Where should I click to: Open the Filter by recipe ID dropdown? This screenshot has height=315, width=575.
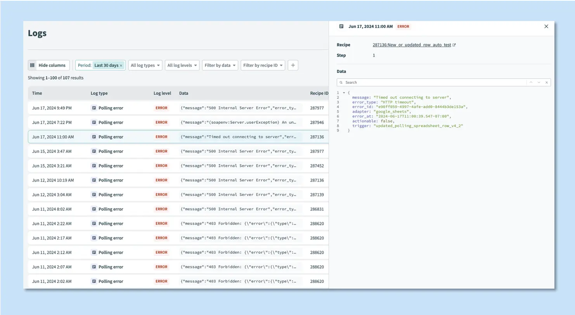pyautogui.click(x=263, y=65)
